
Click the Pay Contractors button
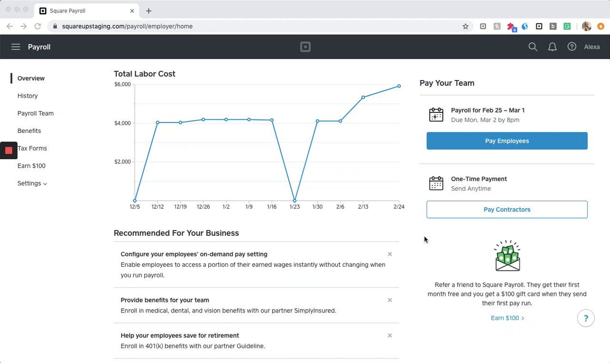tap(507, 210)
